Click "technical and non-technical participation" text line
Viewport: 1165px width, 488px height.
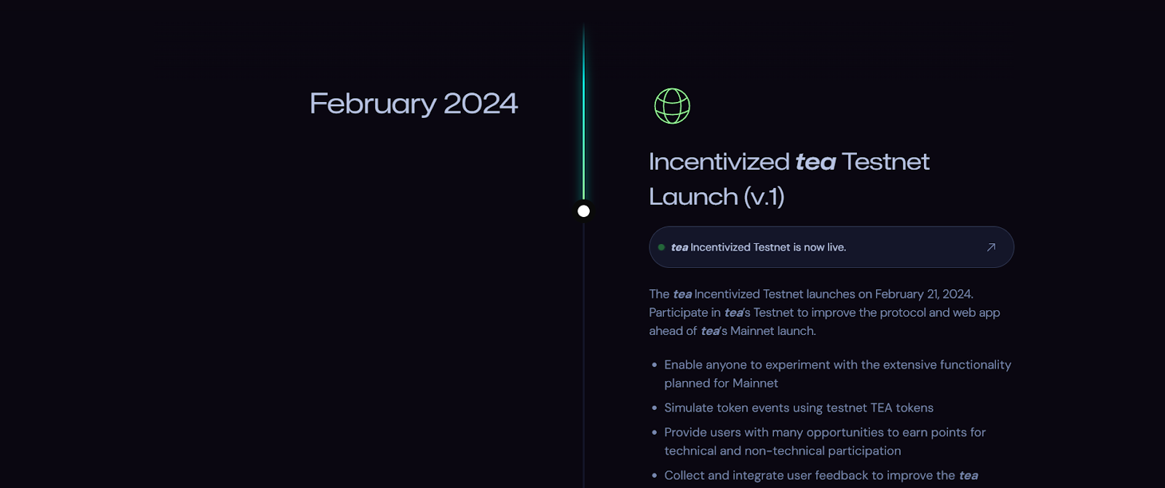782,451
